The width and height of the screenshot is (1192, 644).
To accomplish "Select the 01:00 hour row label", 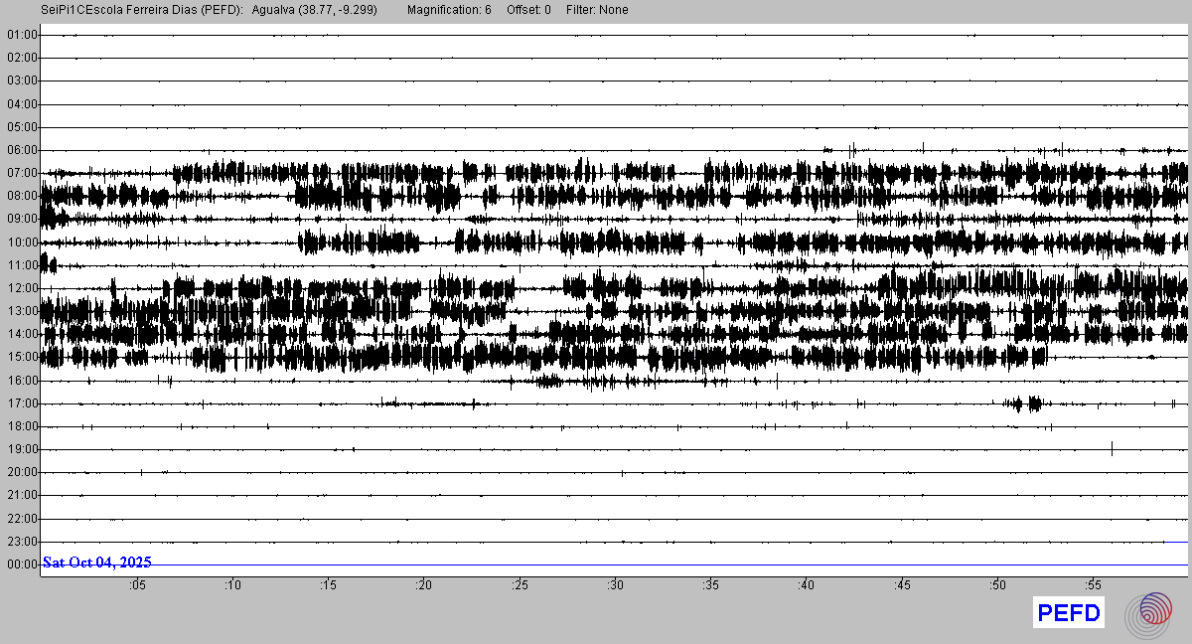I will 22,35.
